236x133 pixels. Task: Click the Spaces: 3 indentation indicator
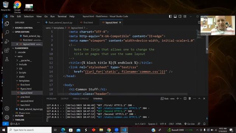(x=153, y=124)
